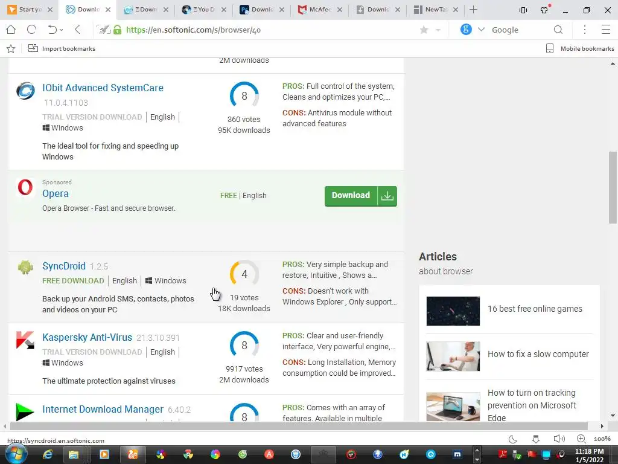Open the three-dot tools menu

tap(585, 30)
